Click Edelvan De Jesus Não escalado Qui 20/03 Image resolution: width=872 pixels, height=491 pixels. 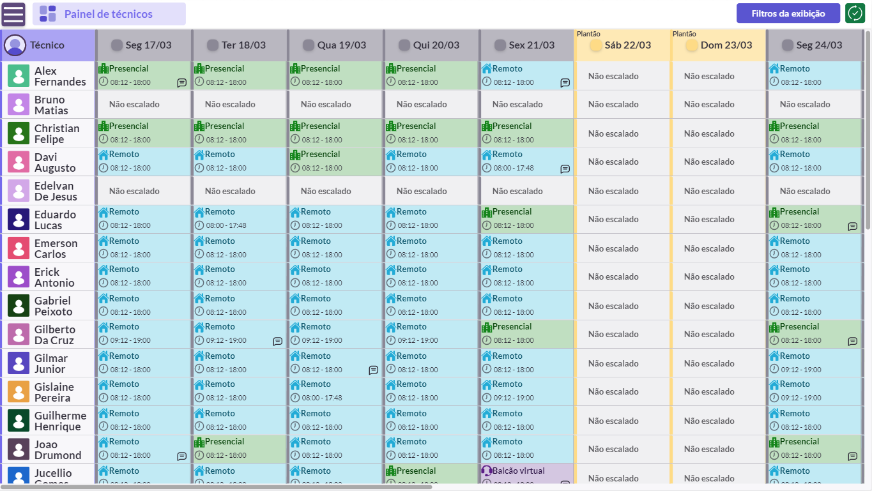[431, 191]
